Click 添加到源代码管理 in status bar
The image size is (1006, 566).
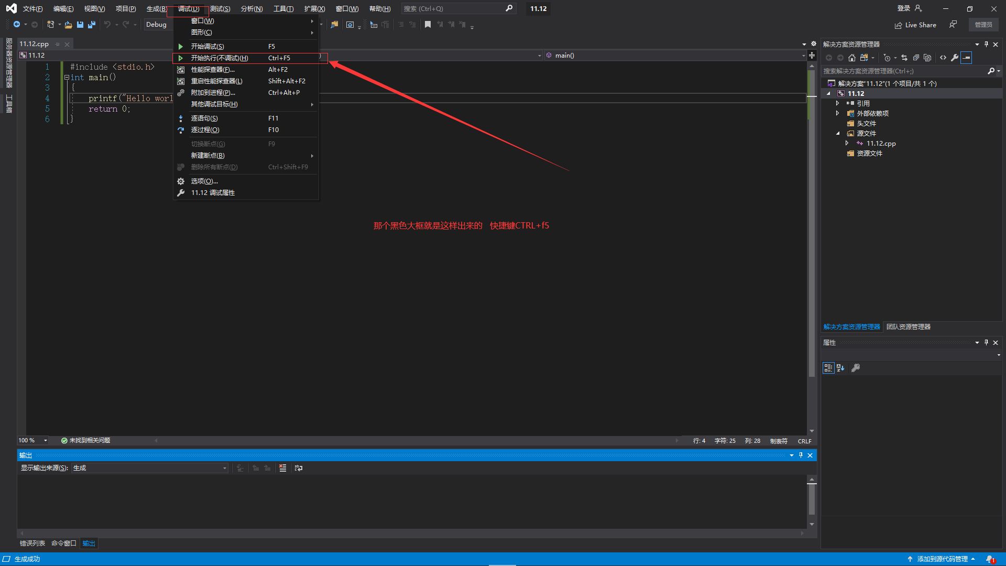(x=942, y=559)
